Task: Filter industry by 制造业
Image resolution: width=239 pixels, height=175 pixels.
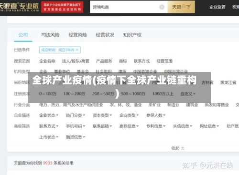Action: 173,105
